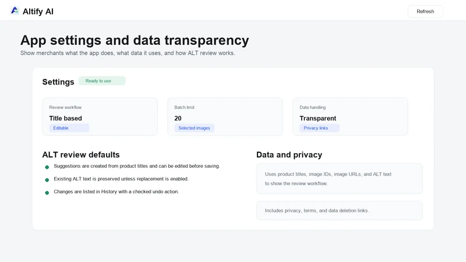Click the Altify AI logo icon
Viewport: 466px width, 262px height.
(15, 10)
